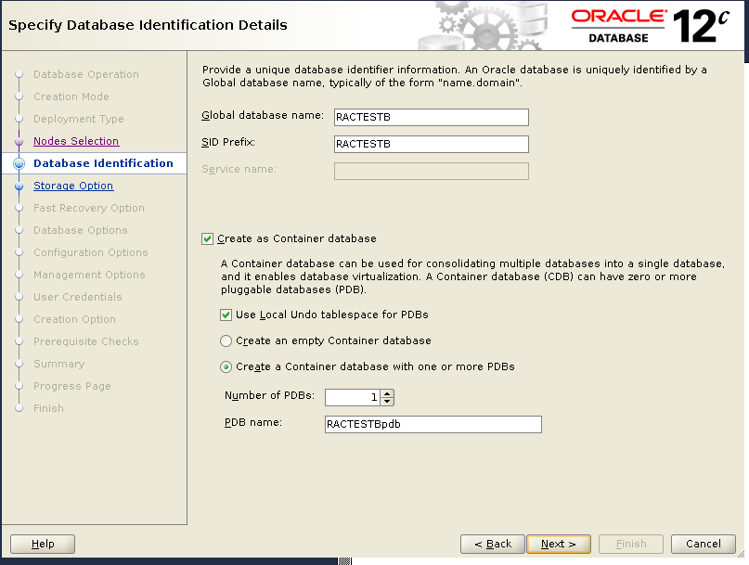
Task: Open Help for this wizard page
Action: click(43, 544)
